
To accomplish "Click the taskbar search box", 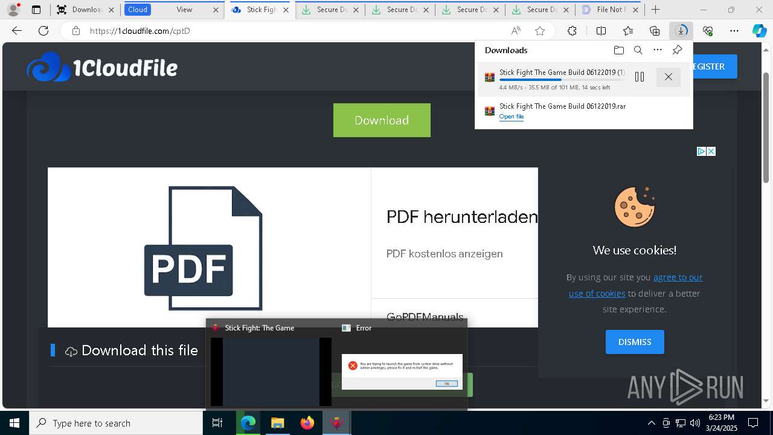I will (x=116, y=423).
